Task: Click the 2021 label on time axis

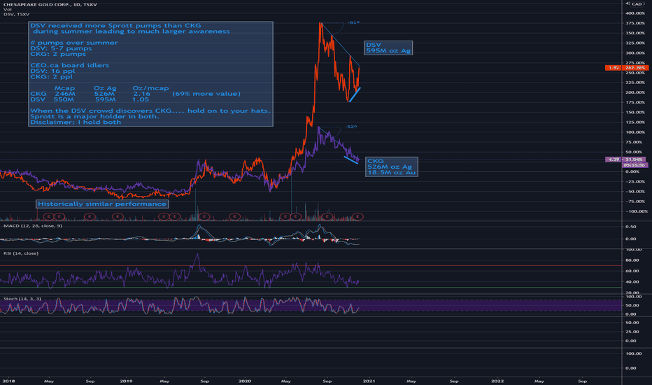Action: coord(369,381)
